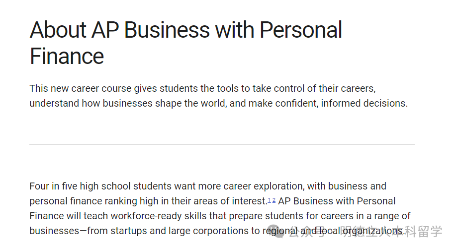457x250 pixels.
Task: Open footnote 2 superscript link
Action: [274, 200]
